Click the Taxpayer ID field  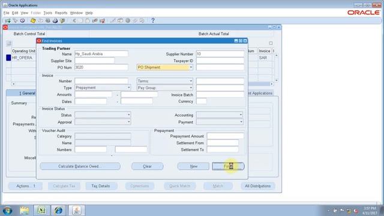[x=220, y=61]
